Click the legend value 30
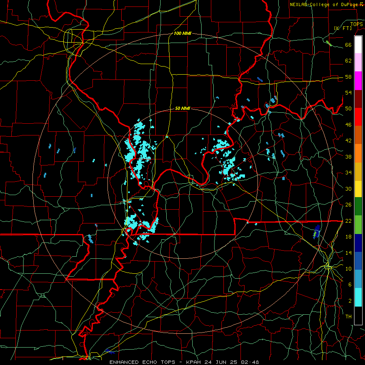 pos(348,189)
